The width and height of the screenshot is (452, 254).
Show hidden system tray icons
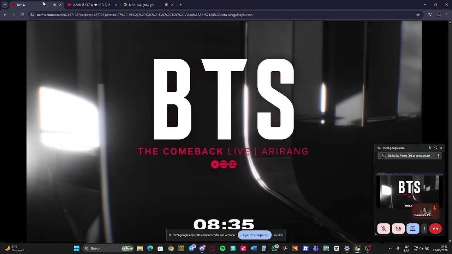(x=390, y=248)
